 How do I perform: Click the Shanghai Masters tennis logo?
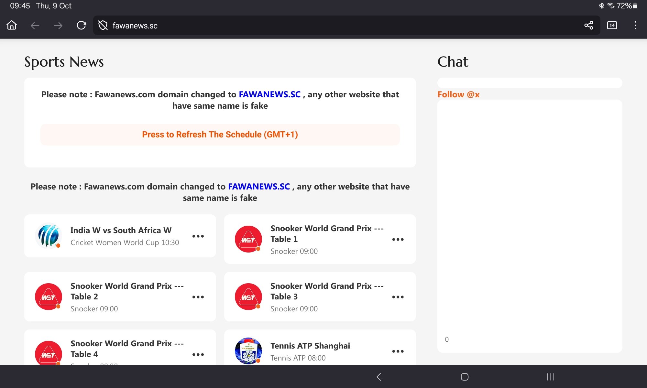248,351
